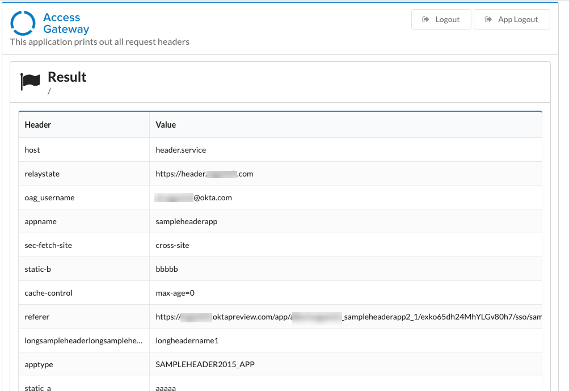Click the header.service value in host row
Viewport: 569px width, 391px height.
[180, 150]
